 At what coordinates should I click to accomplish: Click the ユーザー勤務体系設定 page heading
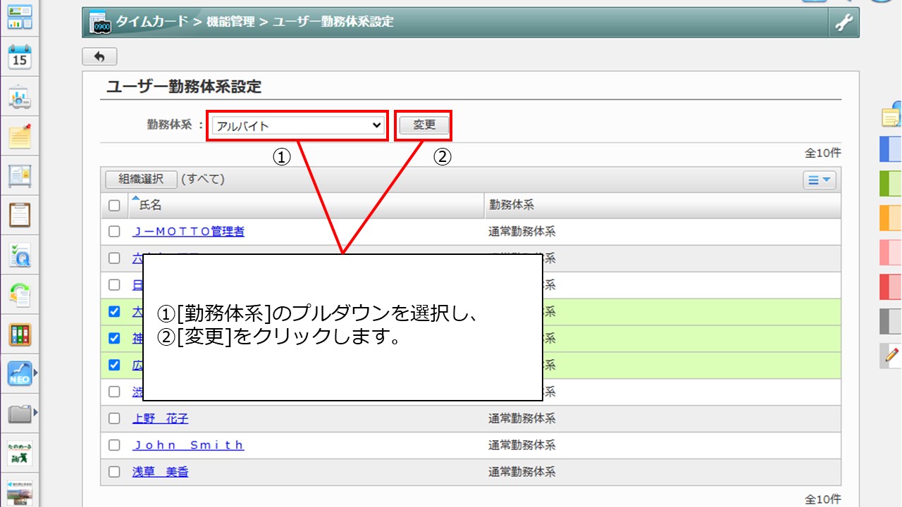pyautogui.click(x=184, y=87)
